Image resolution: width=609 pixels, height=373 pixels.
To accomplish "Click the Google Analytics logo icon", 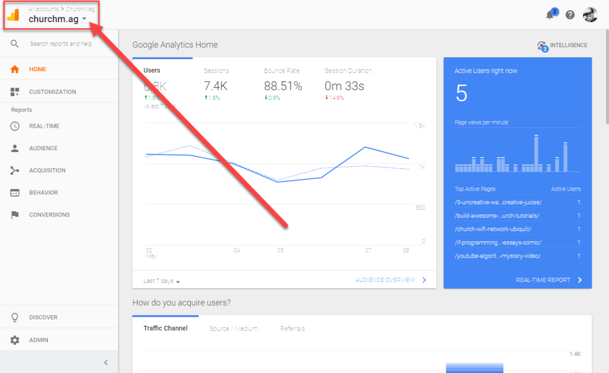I will [x=13, y=15].
